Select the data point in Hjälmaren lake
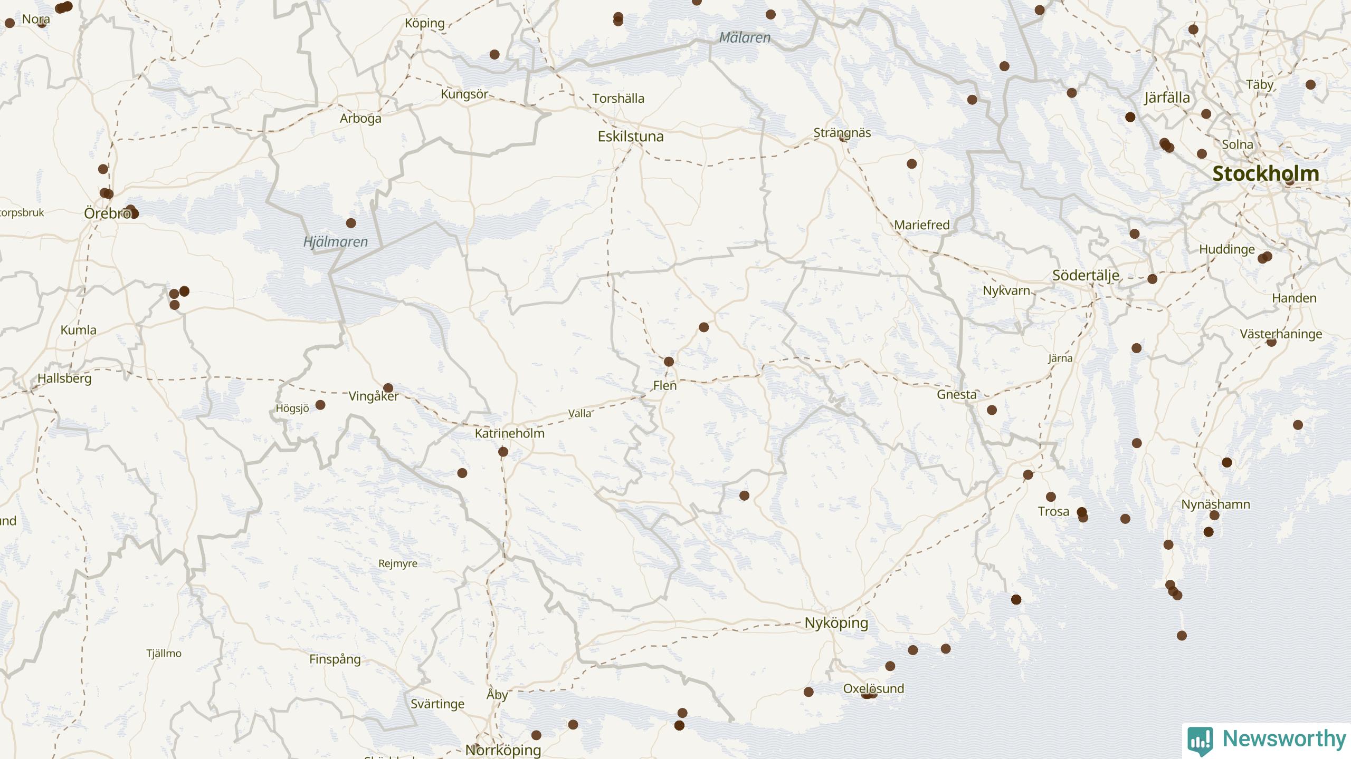Image resolution: width=1351 pixels, height=759 pixels. tap(351, 223)
